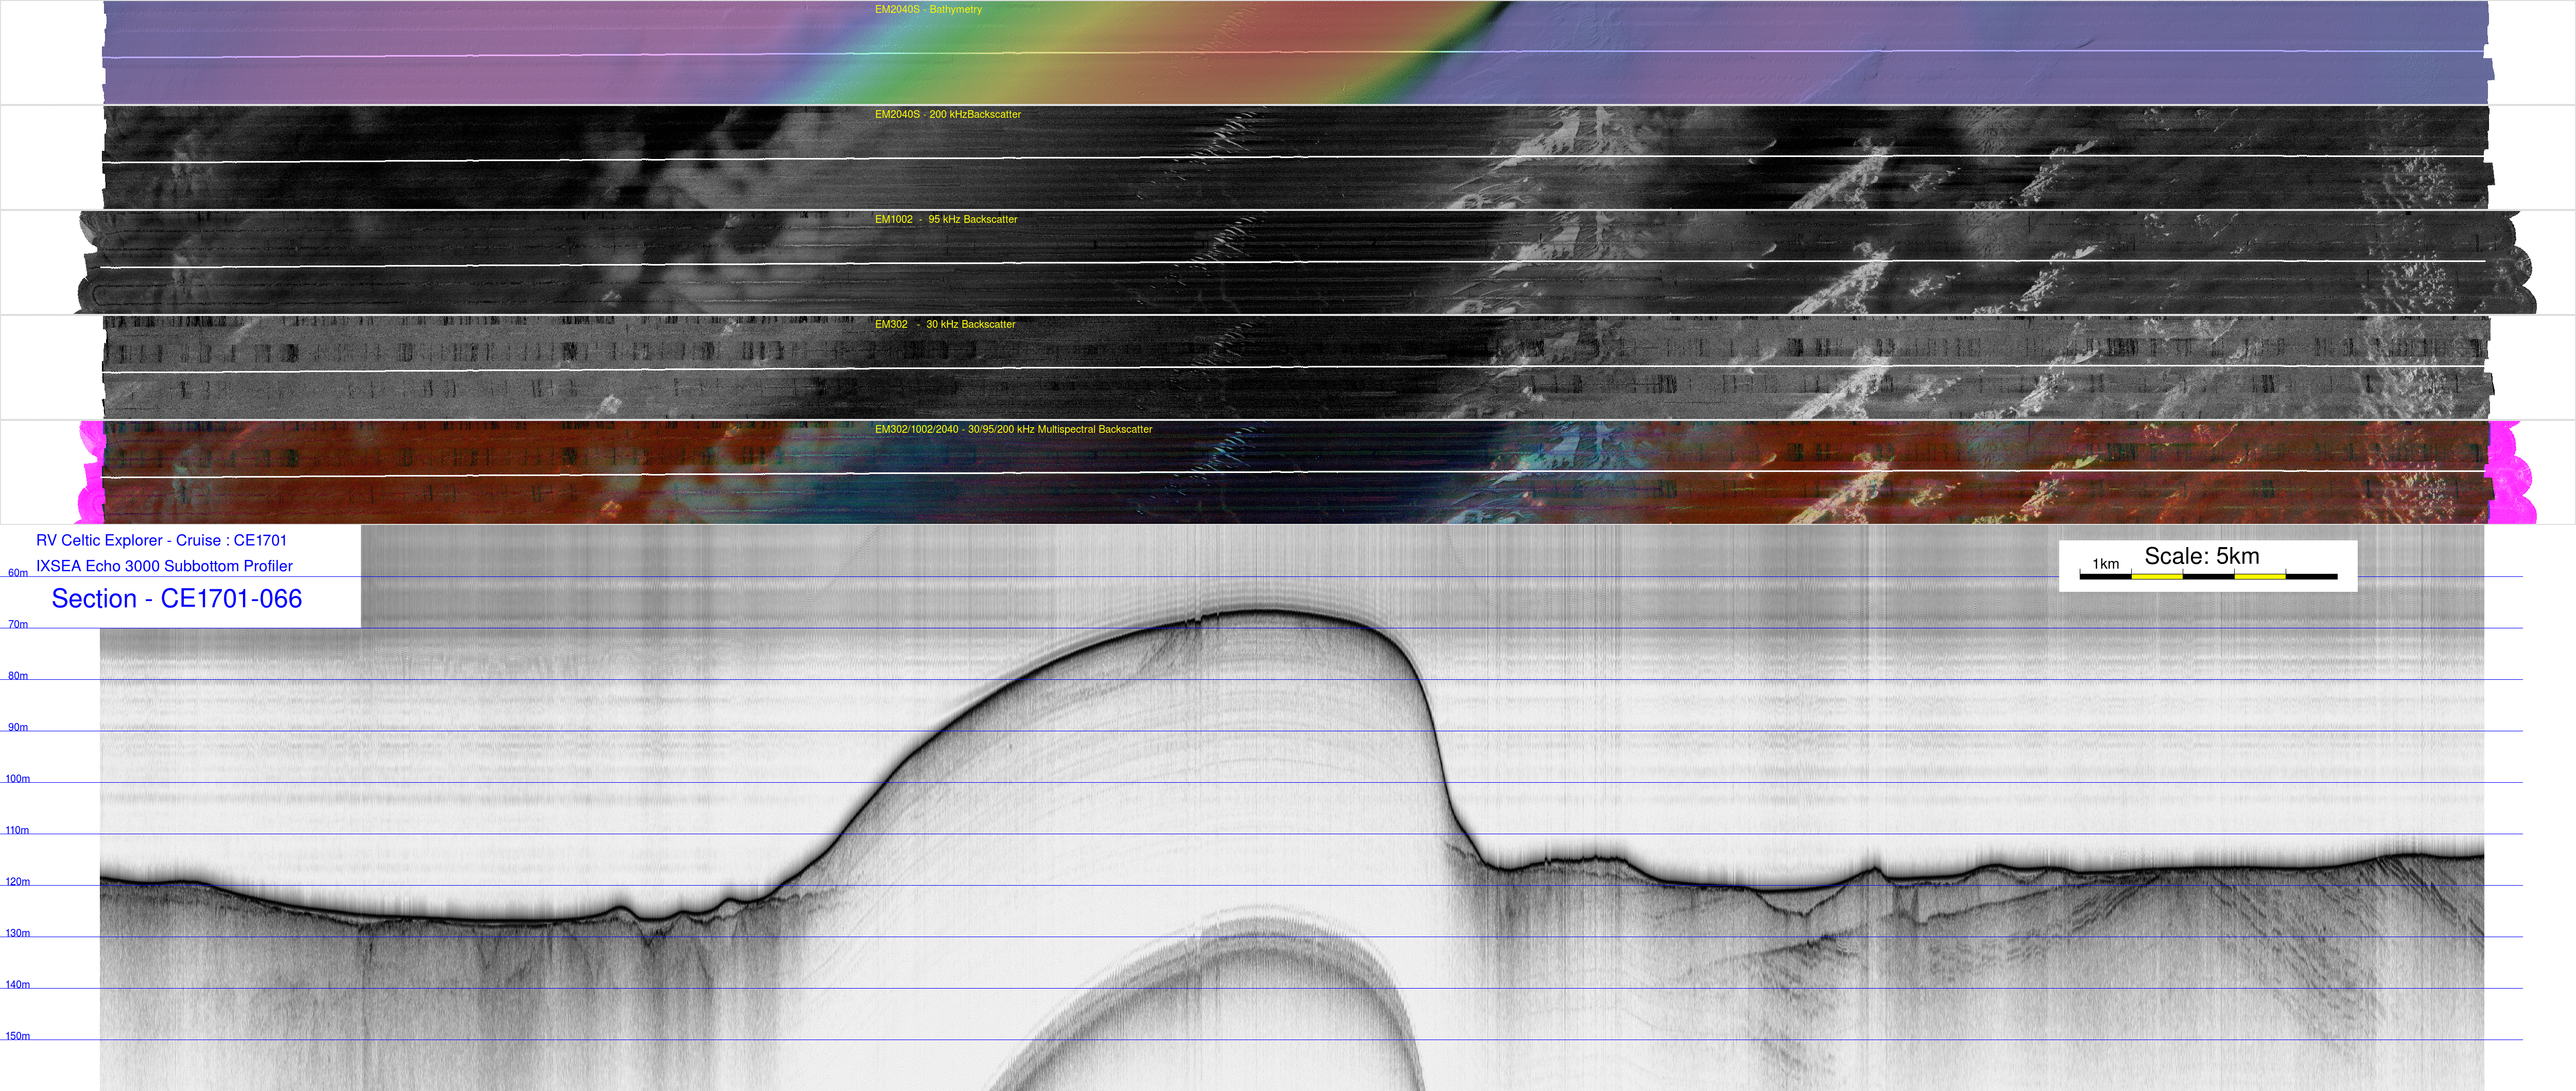Screen dimensions: 2576x1091
Task: Click the 60m depth marker
Action: click(x=17, y=574)
